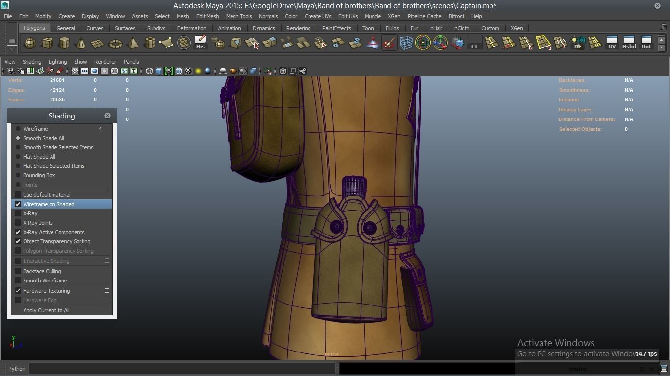Enable Use default material checkbox
This screenshot has height=376, width=670.
click(x=18, y=195)
